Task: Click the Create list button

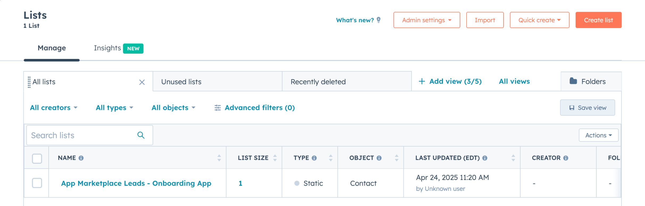Action: click(598, 20)
